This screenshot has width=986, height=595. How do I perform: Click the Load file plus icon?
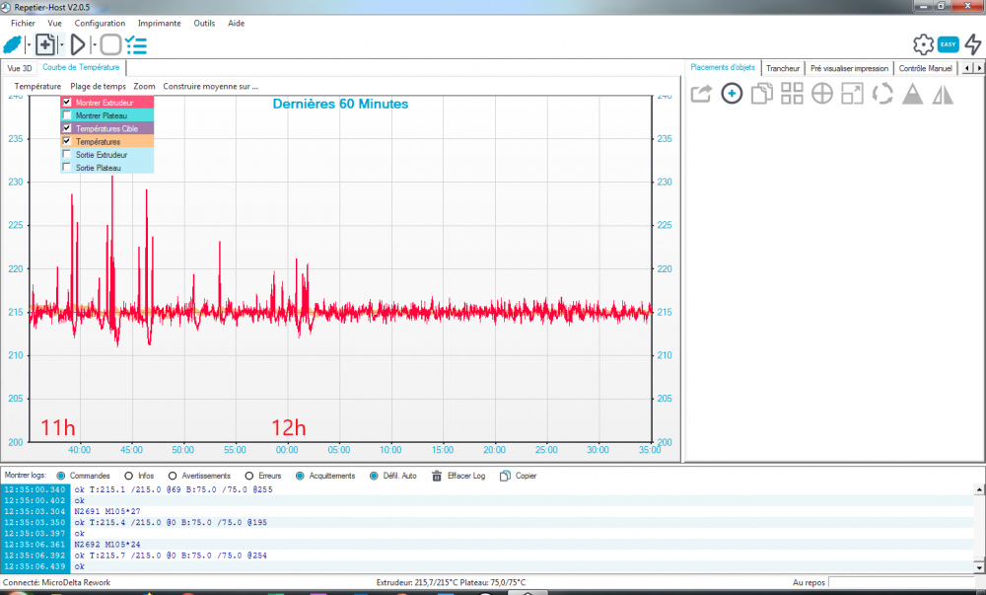click(45, 45)
